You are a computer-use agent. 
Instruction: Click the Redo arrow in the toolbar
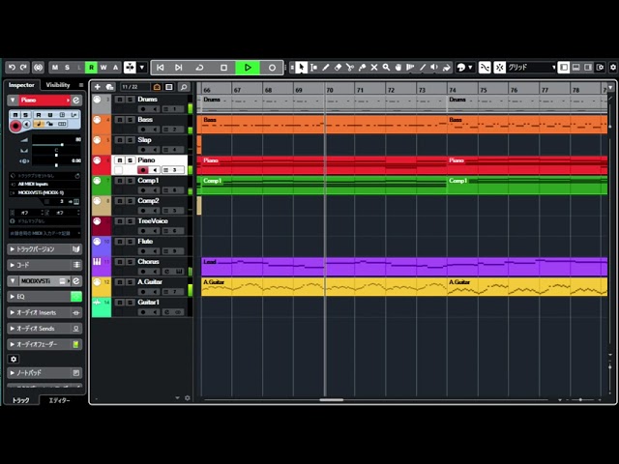(23, 68)
